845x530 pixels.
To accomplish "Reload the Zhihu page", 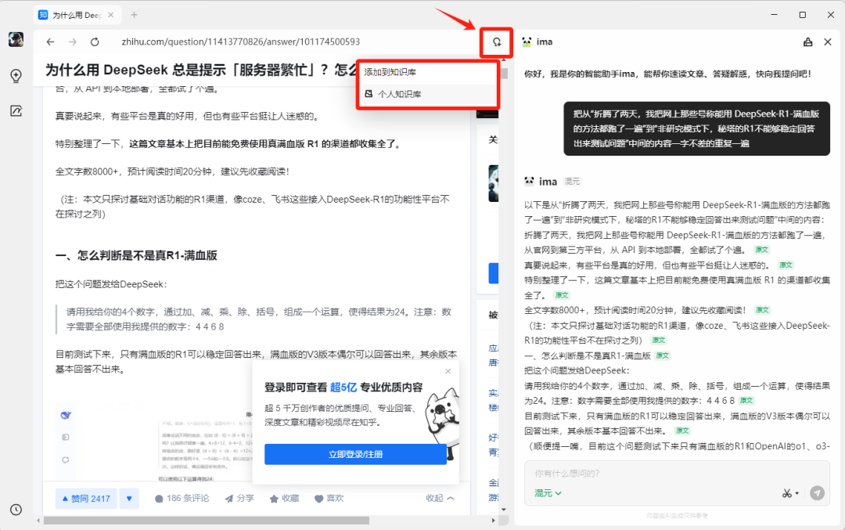I will (95, 41).
